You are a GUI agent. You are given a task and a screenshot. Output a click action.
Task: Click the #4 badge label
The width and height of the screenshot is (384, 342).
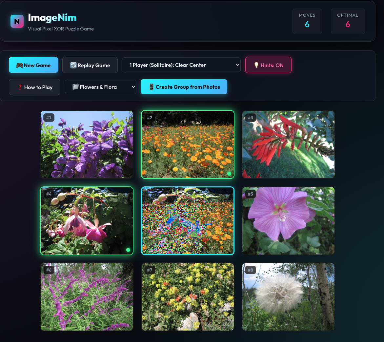click(x=49, y=194)
